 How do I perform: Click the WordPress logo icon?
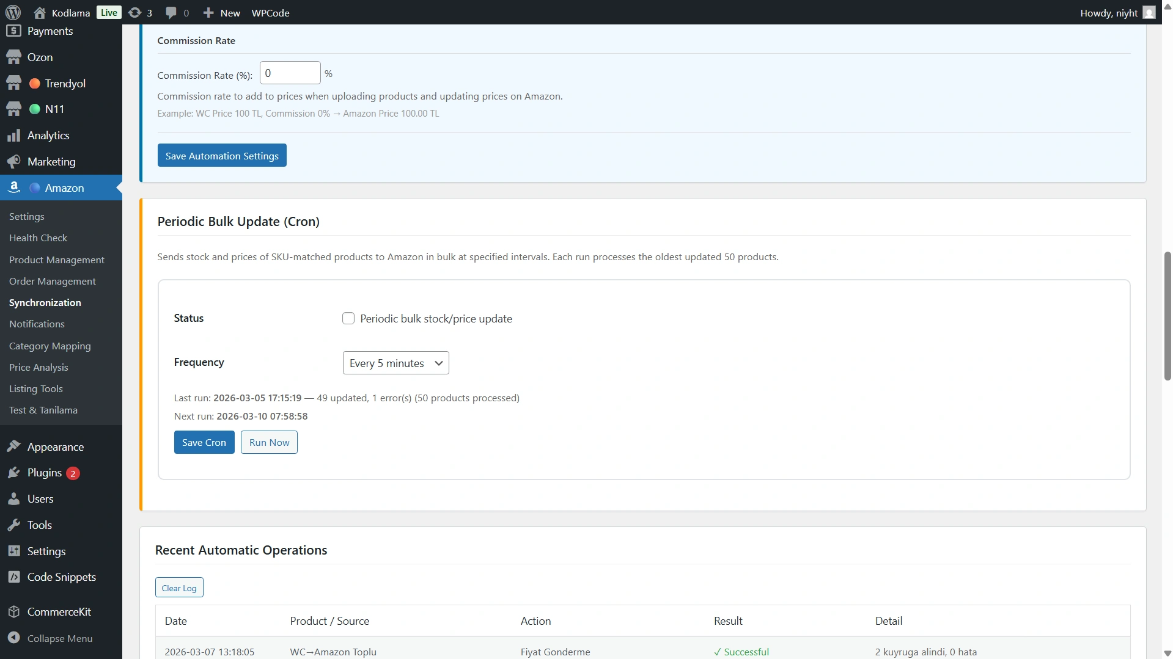(13, 12)
